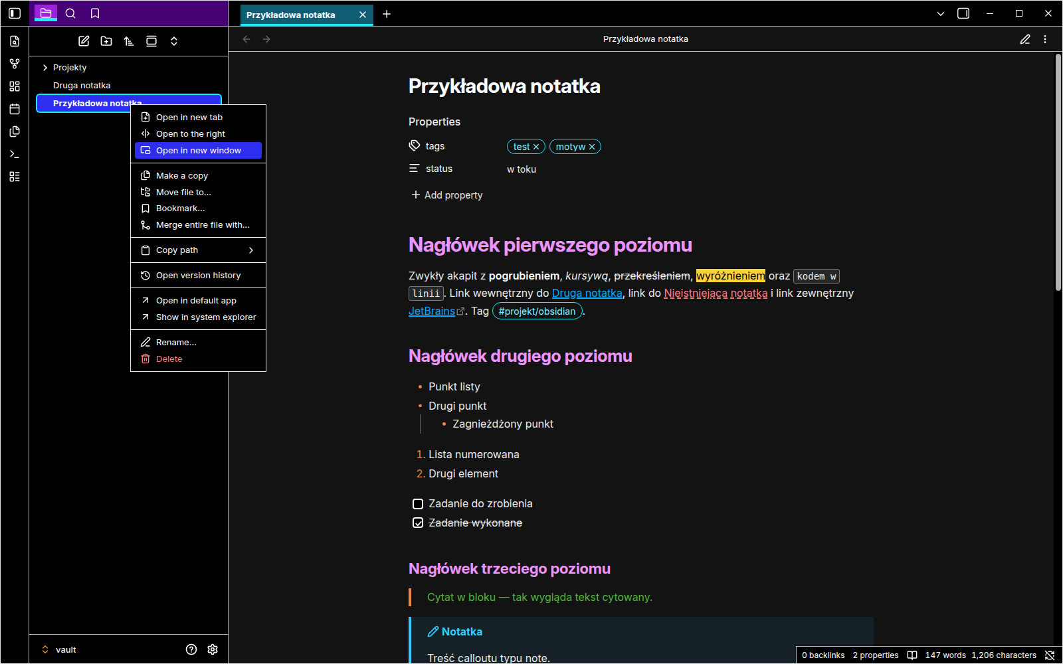Select Open in default app
1063x664 pixels.
click(198, 301)
